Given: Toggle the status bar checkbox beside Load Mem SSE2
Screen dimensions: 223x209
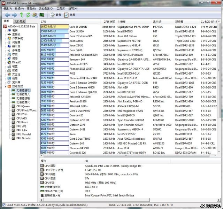Looking at the screenshot, I should (4, 205).
